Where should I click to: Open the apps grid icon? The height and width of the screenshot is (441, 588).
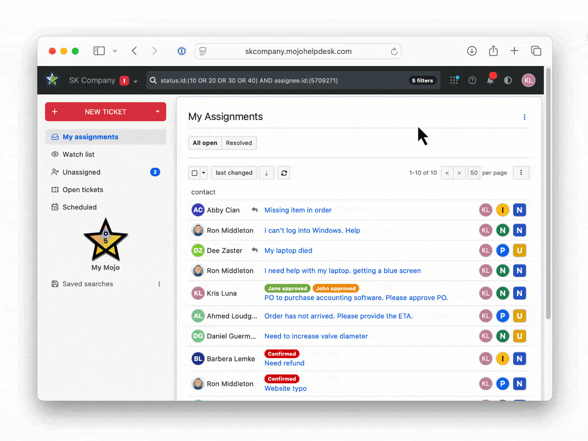tap(454, 80)
